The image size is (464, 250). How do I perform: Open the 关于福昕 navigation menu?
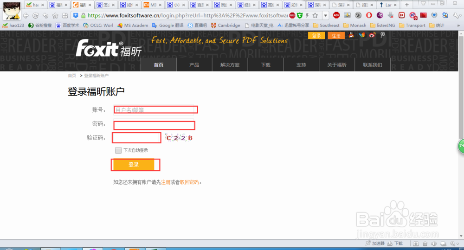(x=337, y=65)
